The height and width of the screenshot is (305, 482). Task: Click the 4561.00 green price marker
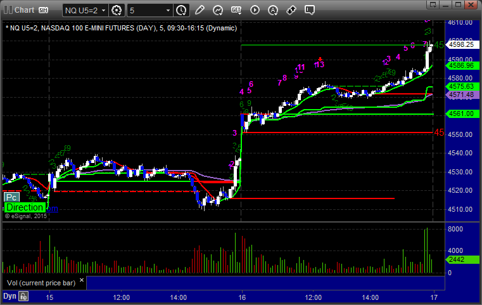[462, 114]
